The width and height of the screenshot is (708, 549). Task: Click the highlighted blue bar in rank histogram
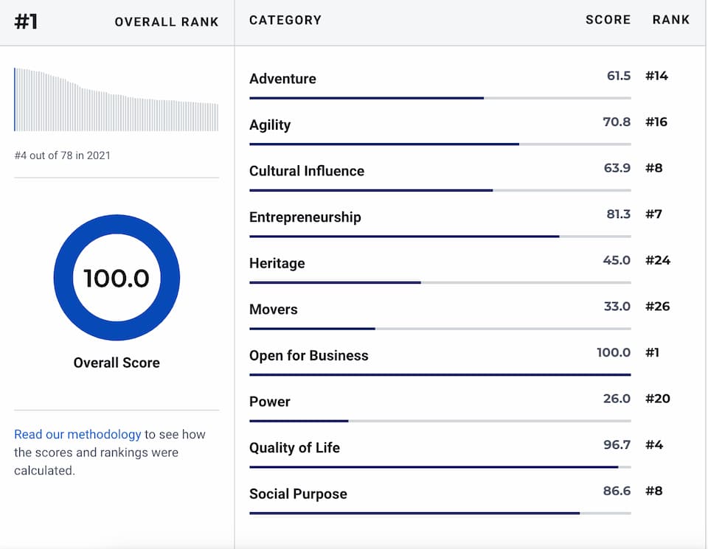tap(15, 99)
